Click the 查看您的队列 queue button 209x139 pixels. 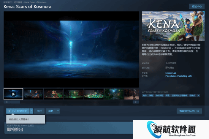click(189, 111)
